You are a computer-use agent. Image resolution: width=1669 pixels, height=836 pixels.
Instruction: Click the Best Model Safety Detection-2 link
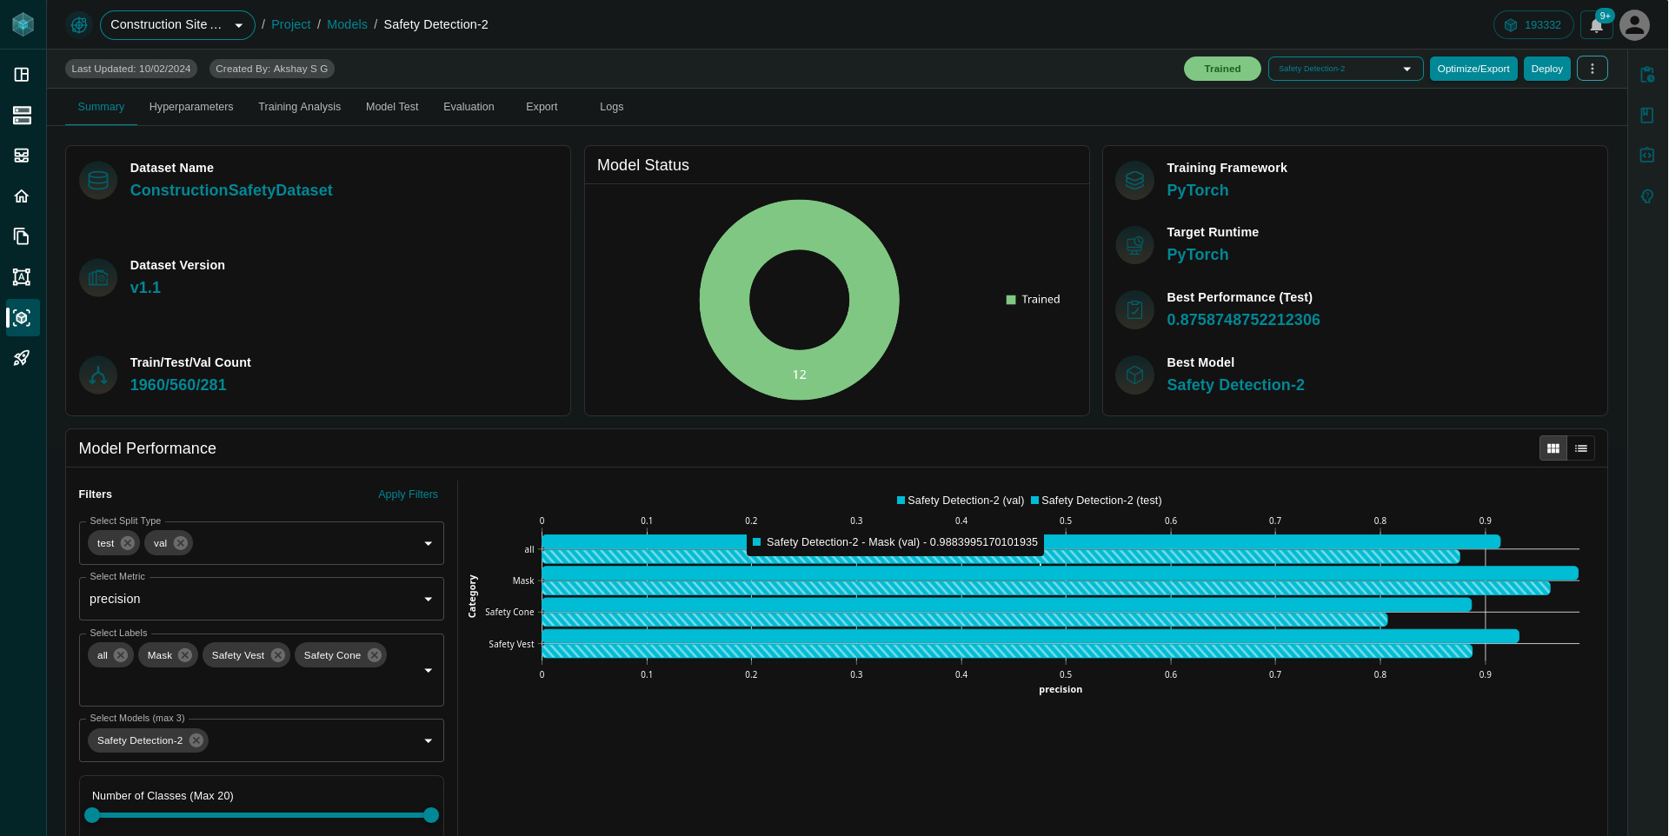[x=1235, y=385]
